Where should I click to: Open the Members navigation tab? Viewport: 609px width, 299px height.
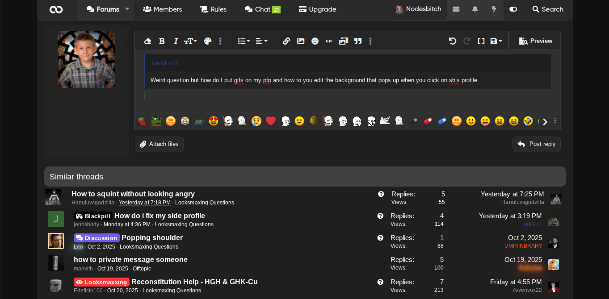(x=163, y=9)
